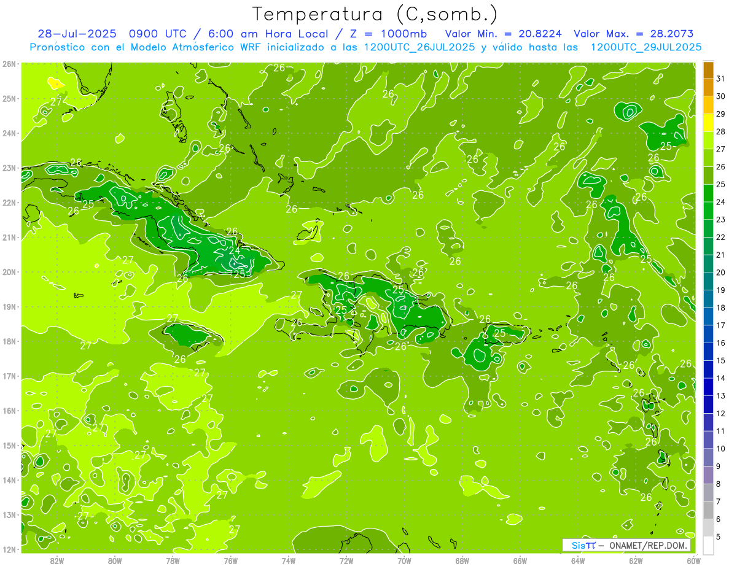Click the '16N' latitude axis label
This screenshot has height=569, width=737.
(9, 411)
